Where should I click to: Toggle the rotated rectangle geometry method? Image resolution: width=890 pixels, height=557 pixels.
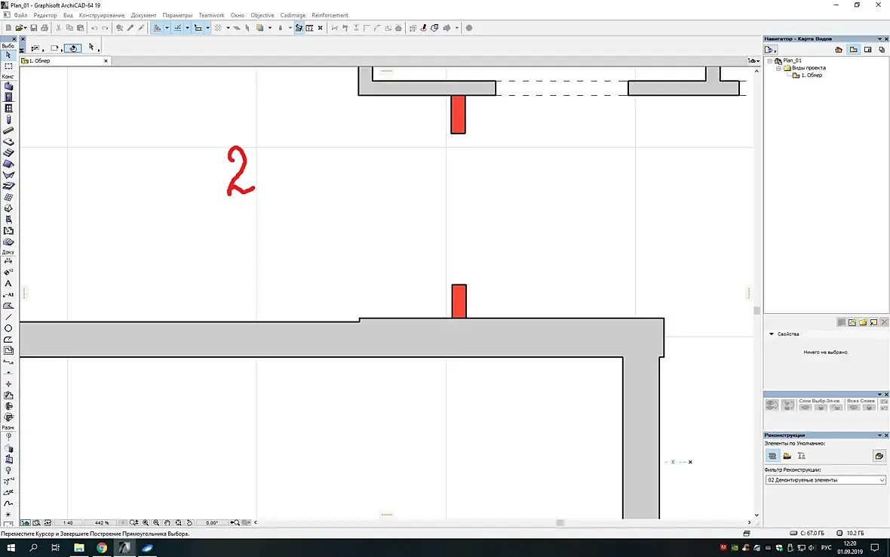(72, 48)
